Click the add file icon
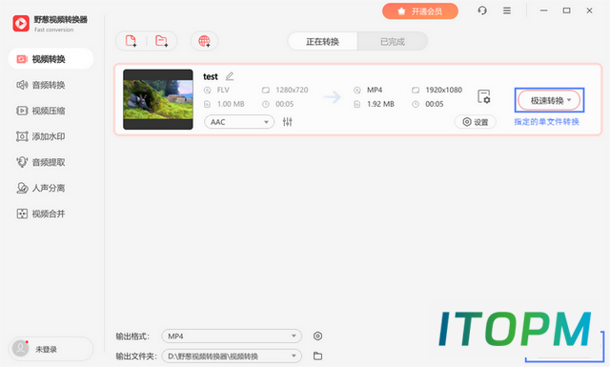The height and width of the screenshot is (367, 610). pyautogui.click(x=131, y=41)
